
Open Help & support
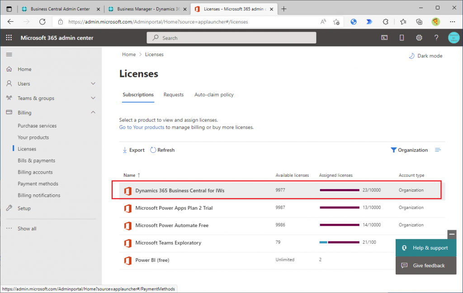(426, 248)
